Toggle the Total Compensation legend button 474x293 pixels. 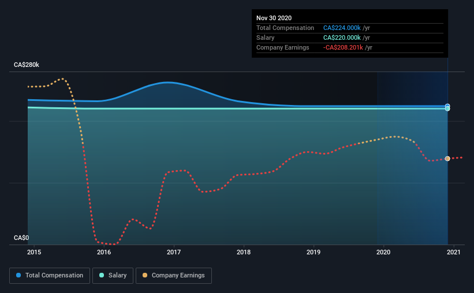click(50, 276)
